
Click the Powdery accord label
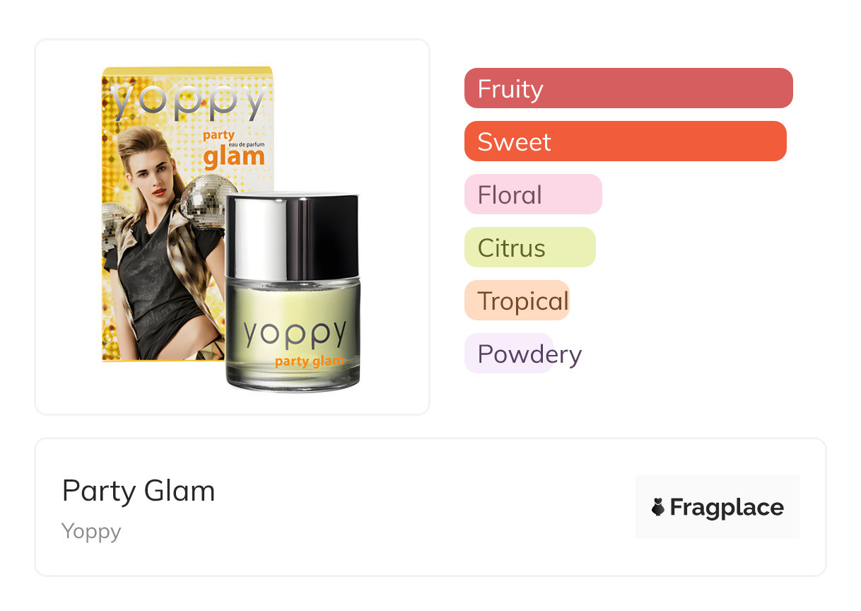point(529,354)
